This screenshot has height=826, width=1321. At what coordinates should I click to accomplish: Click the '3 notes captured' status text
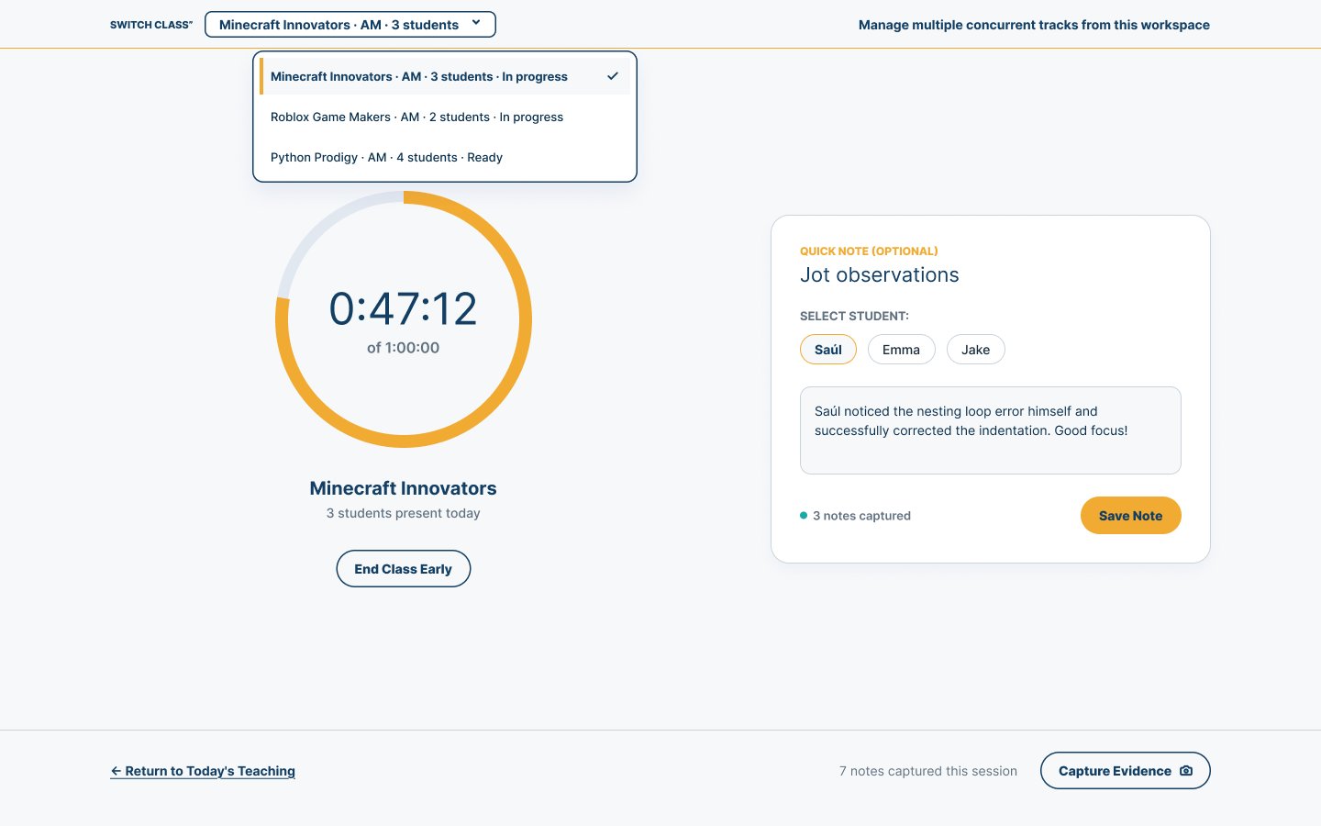click(861, 516)
